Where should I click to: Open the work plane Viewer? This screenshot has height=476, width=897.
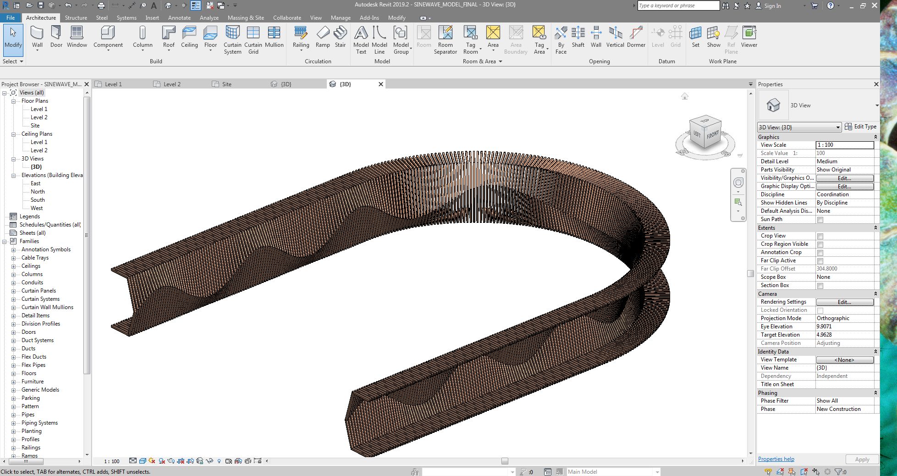749,37
